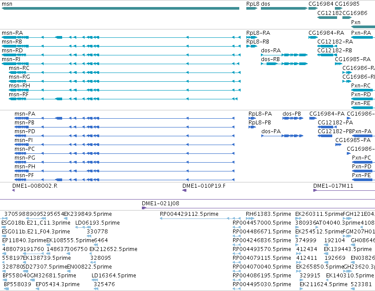Image resolution: width=375 pixels, height=291 pixels.
Task: Select the CG16984-PA protein label
Action: 327,114
